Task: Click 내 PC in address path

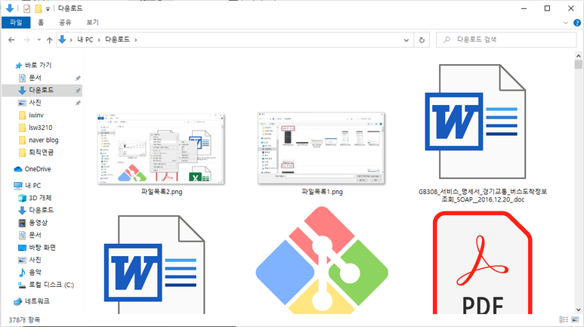Action: point(85,39)
